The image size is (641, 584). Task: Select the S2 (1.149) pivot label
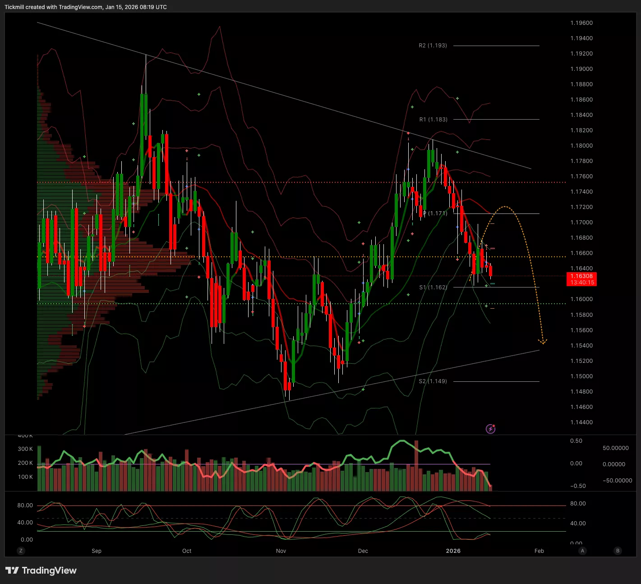tap(433, 381)
